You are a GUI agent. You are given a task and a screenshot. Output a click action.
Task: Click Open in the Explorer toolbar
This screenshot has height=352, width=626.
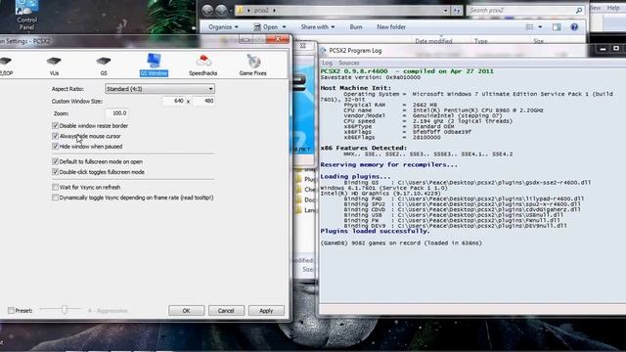(266, 27)
